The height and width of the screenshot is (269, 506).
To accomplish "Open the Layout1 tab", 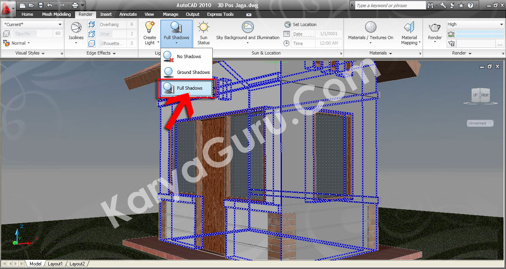I will point(55,263).
